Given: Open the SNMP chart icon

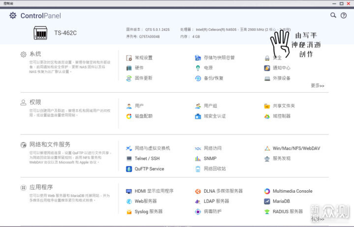Looking at the screenshot, I should (x=198, y=158).
